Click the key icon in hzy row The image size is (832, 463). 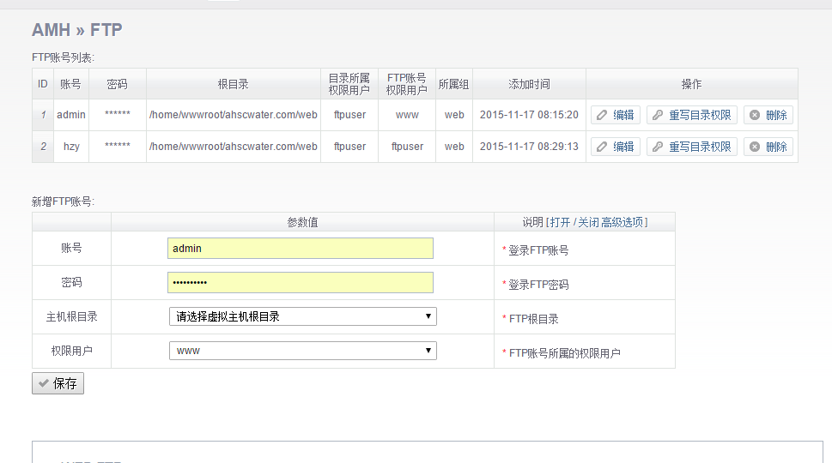coord(658,147)
